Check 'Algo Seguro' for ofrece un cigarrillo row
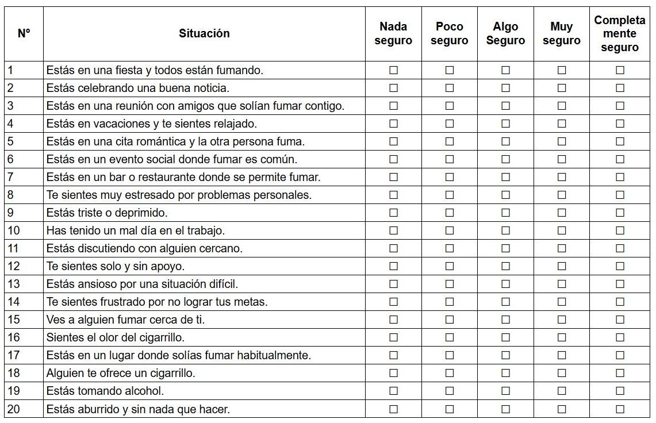The width and height of the screenshot is (656, 423). (x=505, y=373)
